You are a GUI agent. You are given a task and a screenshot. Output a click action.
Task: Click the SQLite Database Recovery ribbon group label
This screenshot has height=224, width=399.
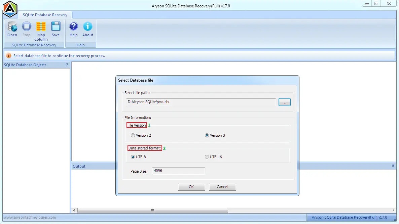[34, 45]
